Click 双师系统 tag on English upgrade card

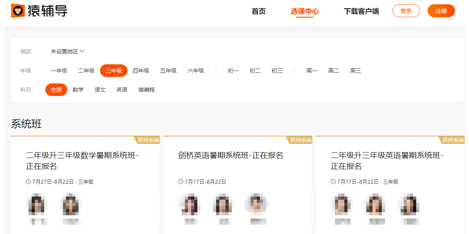point(453,140)
